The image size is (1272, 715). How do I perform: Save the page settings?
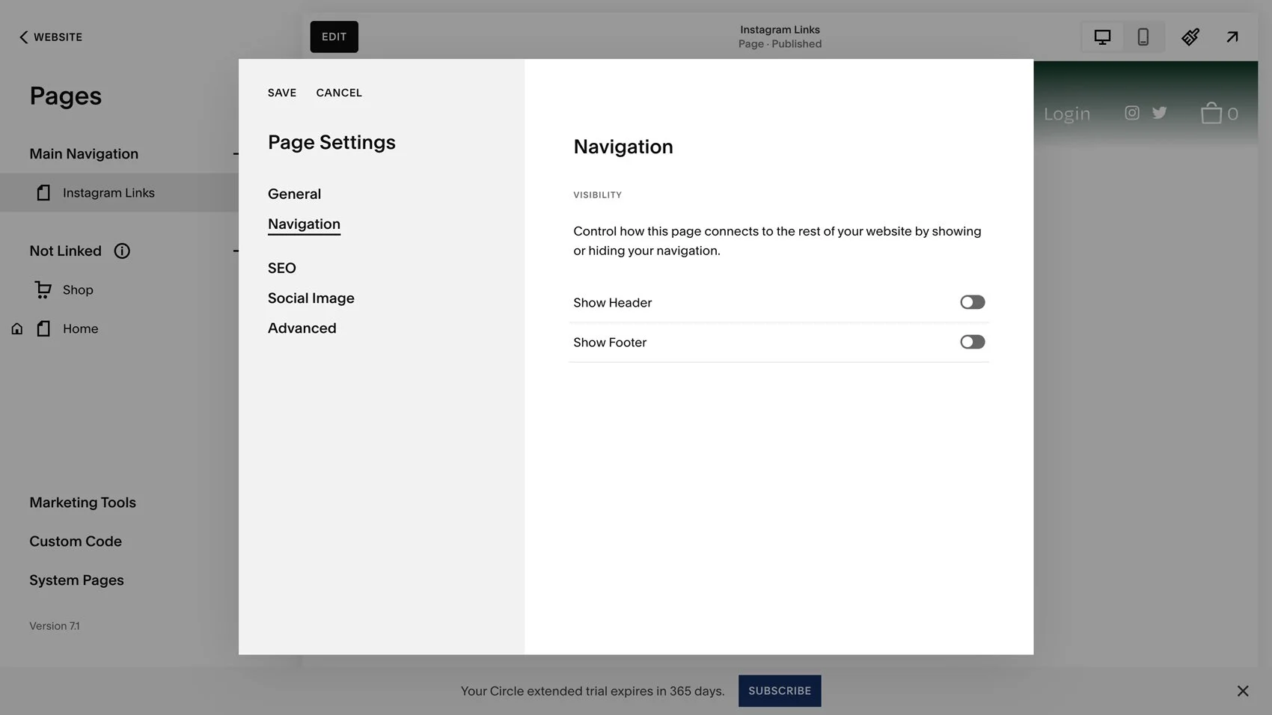point(281,92)
